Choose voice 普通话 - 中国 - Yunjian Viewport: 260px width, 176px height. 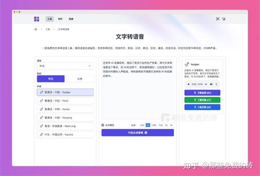65,92
